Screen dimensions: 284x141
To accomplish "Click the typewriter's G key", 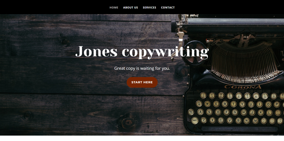I will (235, 112).
